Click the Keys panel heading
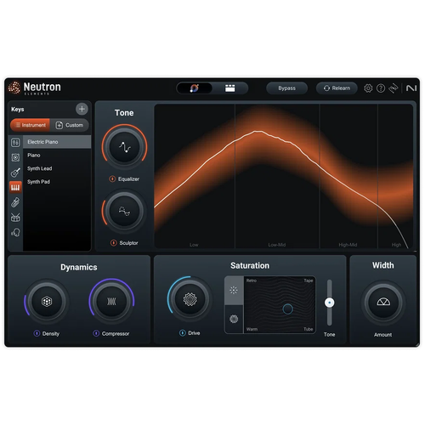 tap(18, 110)
